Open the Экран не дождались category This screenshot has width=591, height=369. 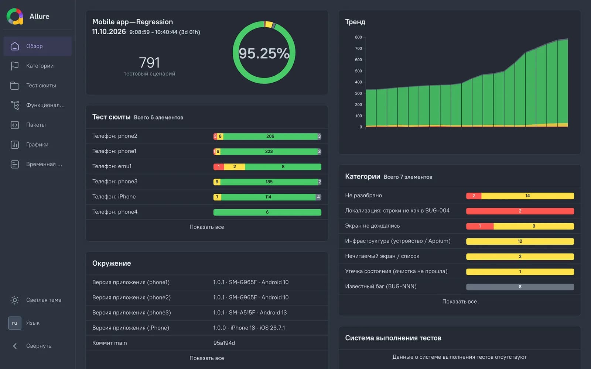pos(460,226)
